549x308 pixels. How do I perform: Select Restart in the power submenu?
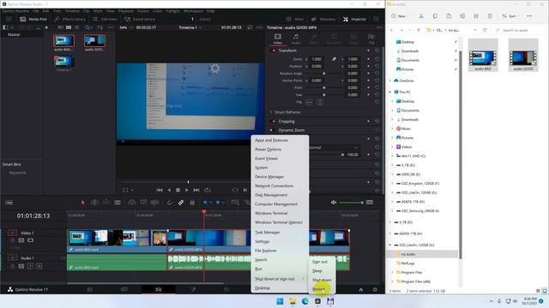point(318,289)
